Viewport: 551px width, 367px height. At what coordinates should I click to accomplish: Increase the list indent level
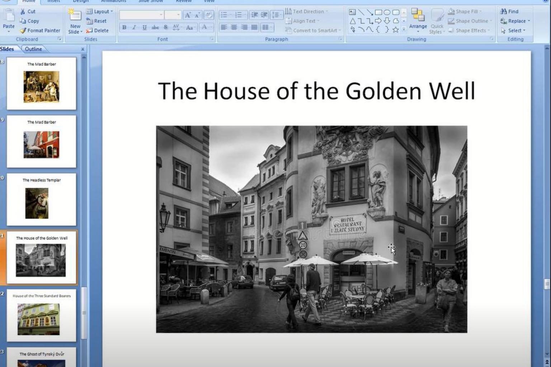point(264,15)
